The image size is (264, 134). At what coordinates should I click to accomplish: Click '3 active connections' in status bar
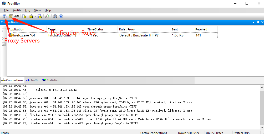click(x=153, y=133)
